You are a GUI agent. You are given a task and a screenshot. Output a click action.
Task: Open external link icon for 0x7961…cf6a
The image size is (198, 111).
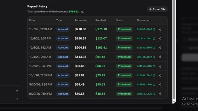(154, 85)
